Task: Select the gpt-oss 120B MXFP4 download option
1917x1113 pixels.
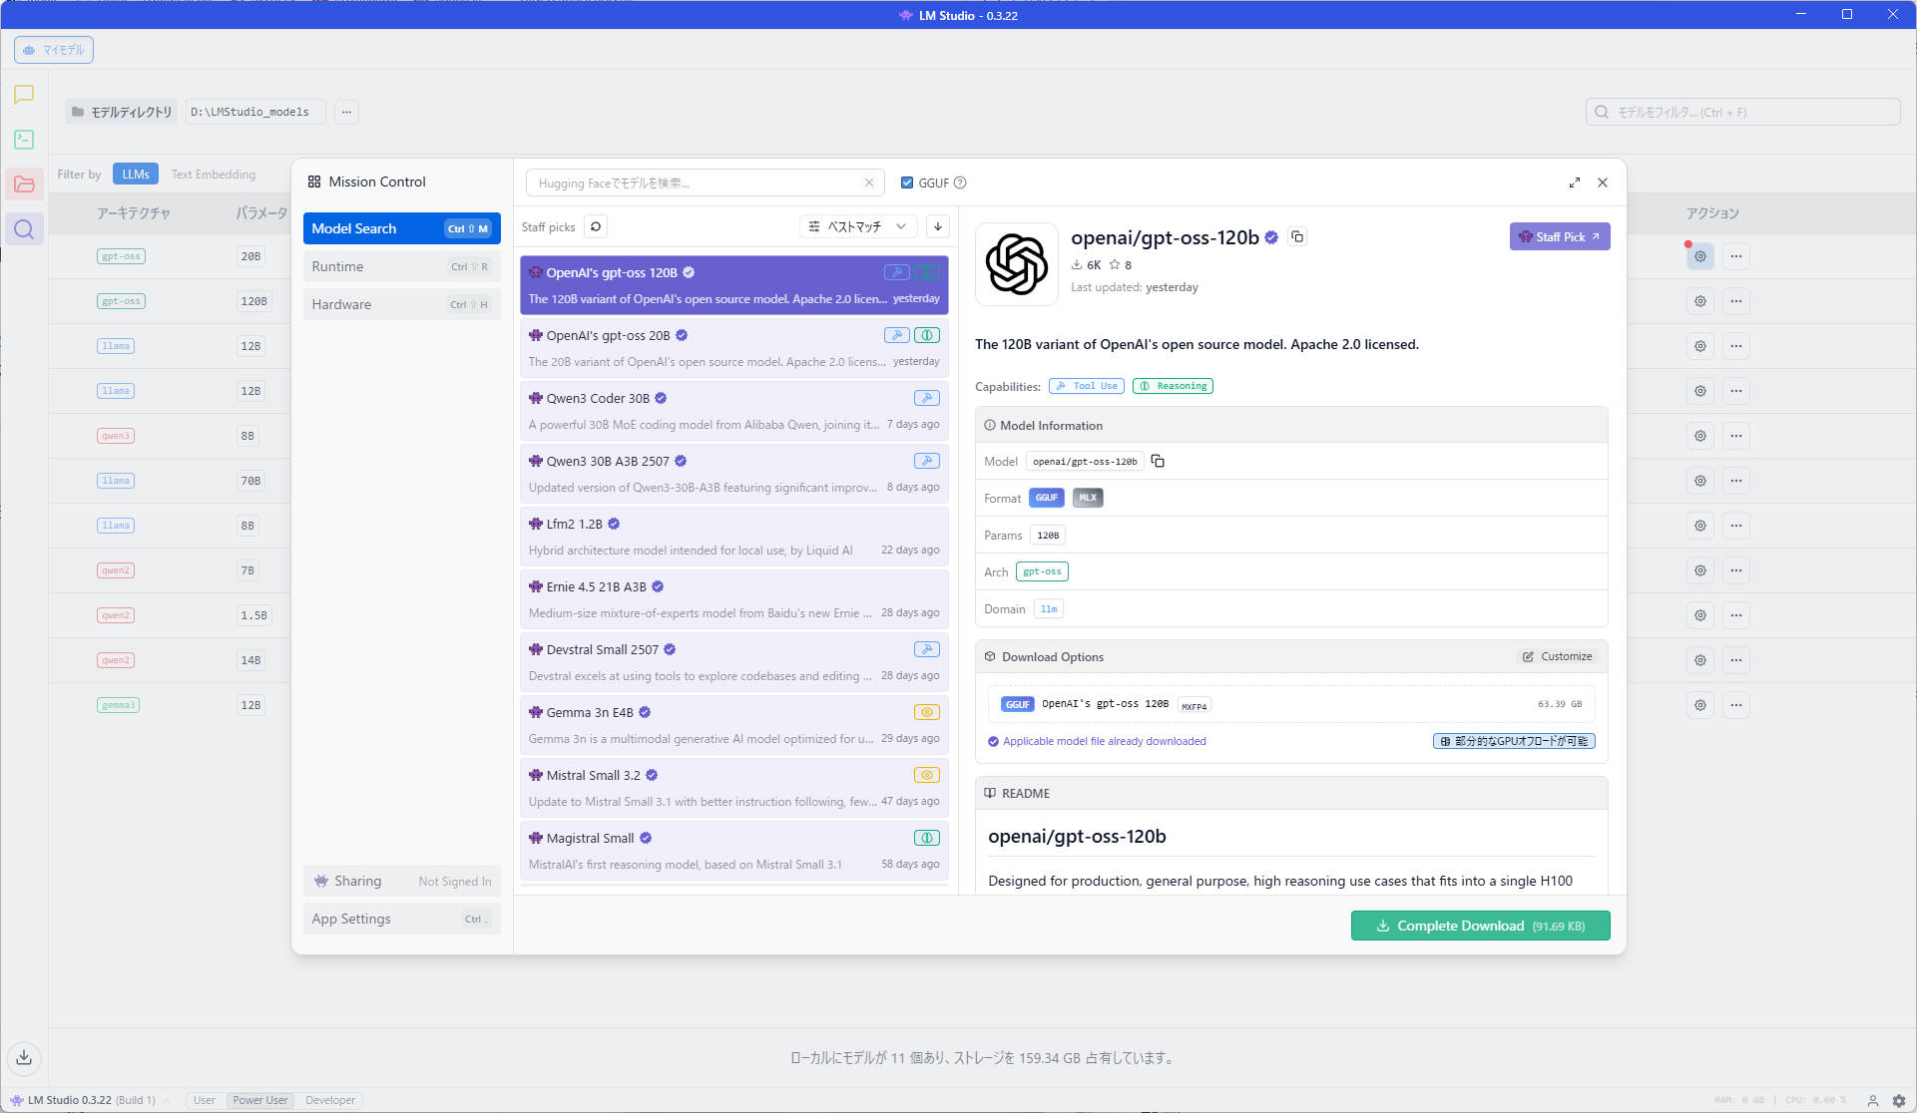Action: click(x=1291, y=704)
